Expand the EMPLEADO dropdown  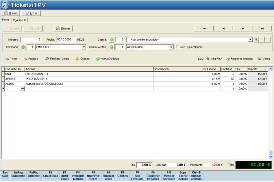pyautogui.click(x=84, y=47)
